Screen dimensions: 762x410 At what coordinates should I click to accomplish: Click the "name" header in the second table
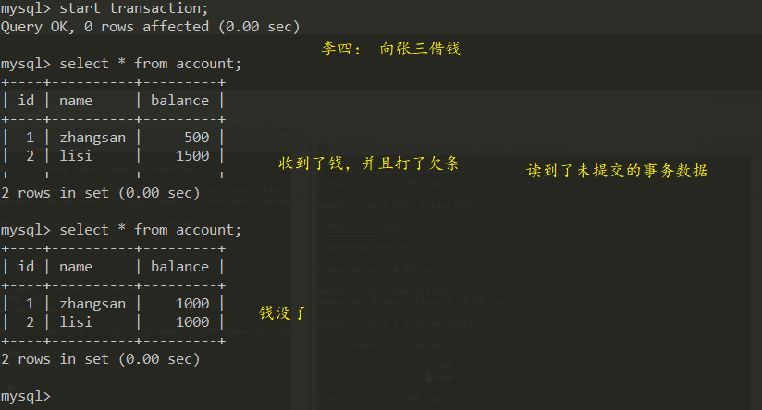click(x=76, y=267)
